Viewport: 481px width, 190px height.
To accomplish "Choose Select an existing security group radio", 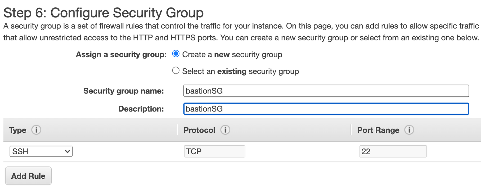I will tap(176, 71).
